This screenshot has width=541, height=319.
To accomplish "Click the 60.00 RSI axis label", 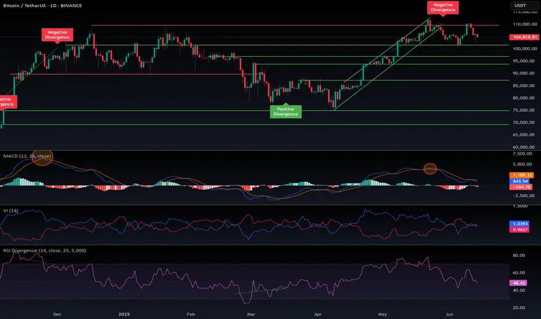I will pyautogui.click(x=519, y=273).
